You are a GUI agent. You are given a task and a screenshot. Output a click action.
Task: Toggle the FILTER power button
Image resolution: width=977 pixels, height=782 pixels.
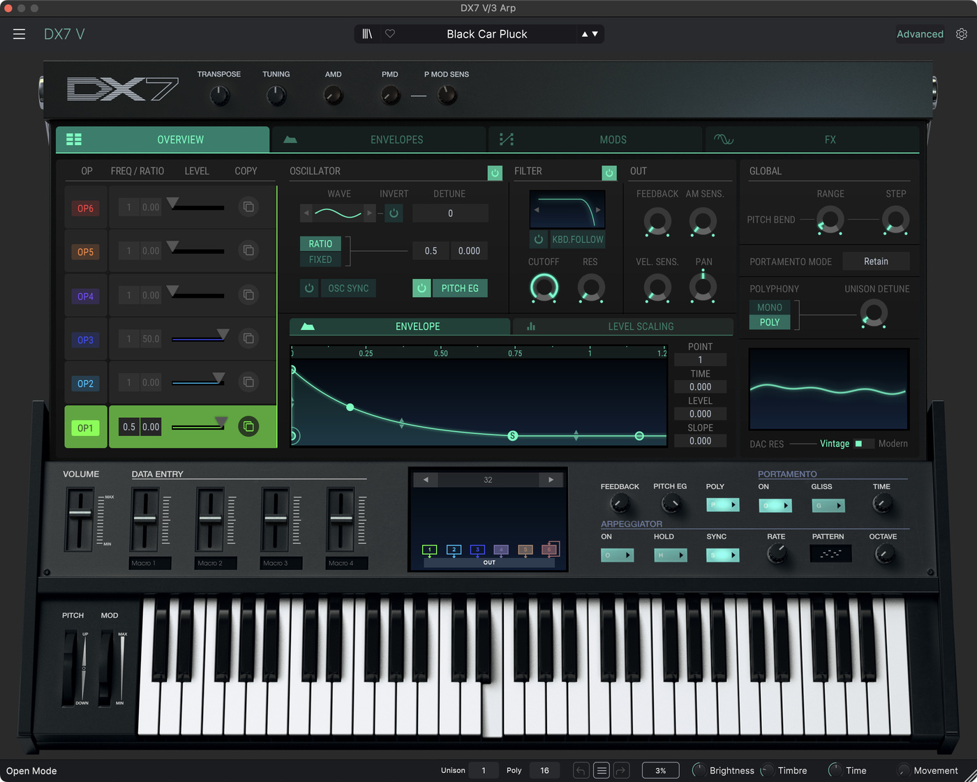point(609,172)
